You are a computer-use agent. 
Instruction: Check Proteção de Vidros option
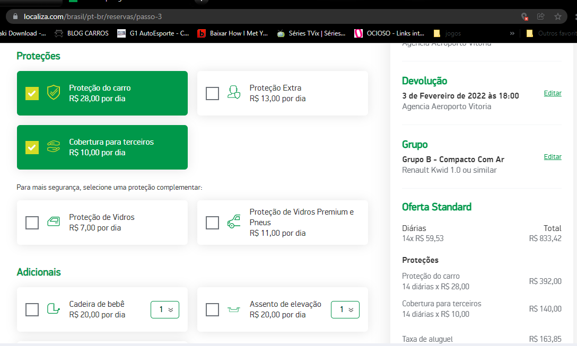coord(32,223)
